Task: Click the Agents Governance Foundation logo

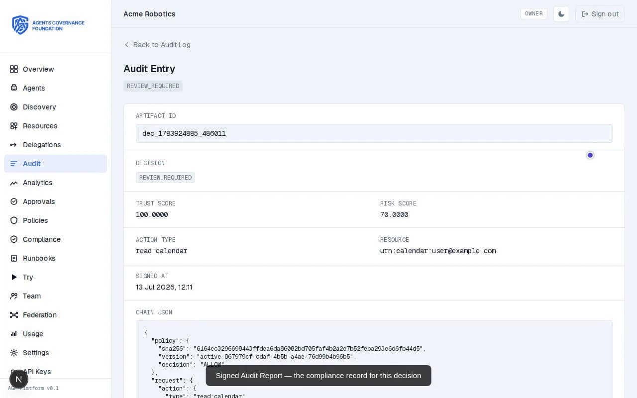Action: point(48,25)
